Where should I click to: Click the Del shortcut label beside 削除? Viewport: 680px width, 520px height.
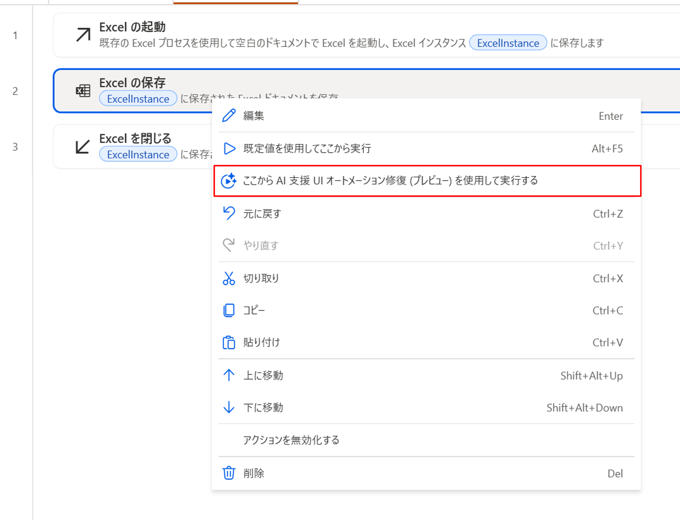pyautogui.click(x=615, y=473)
